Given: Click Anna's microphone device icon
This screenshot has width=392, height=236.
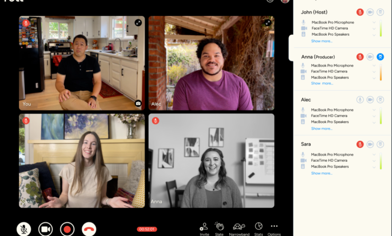Looking at the screenshot, I should click(303, 65).
